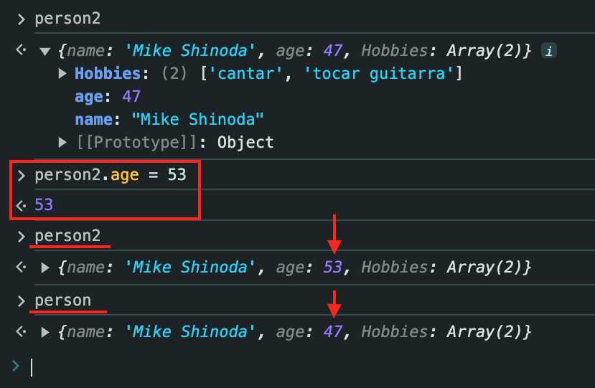This screenshot has width=595, height=388.
Task: Click the blue prompt chevron at the bottom
Action: 17,366
